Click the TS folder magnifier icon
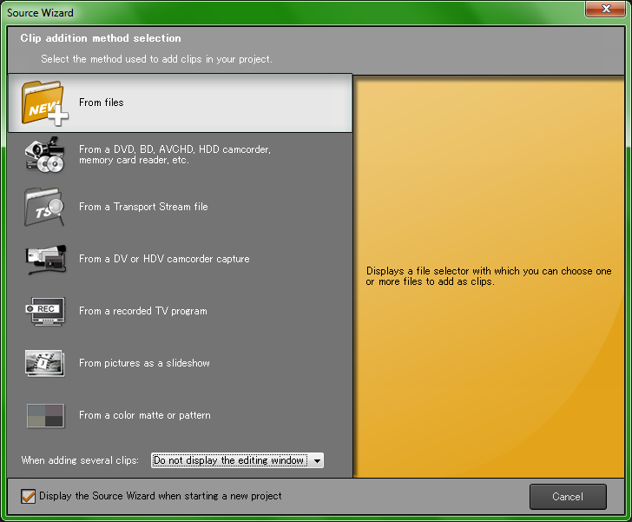Image resolution: width=632 pixels, height=522 pixels. click(44, 207)
